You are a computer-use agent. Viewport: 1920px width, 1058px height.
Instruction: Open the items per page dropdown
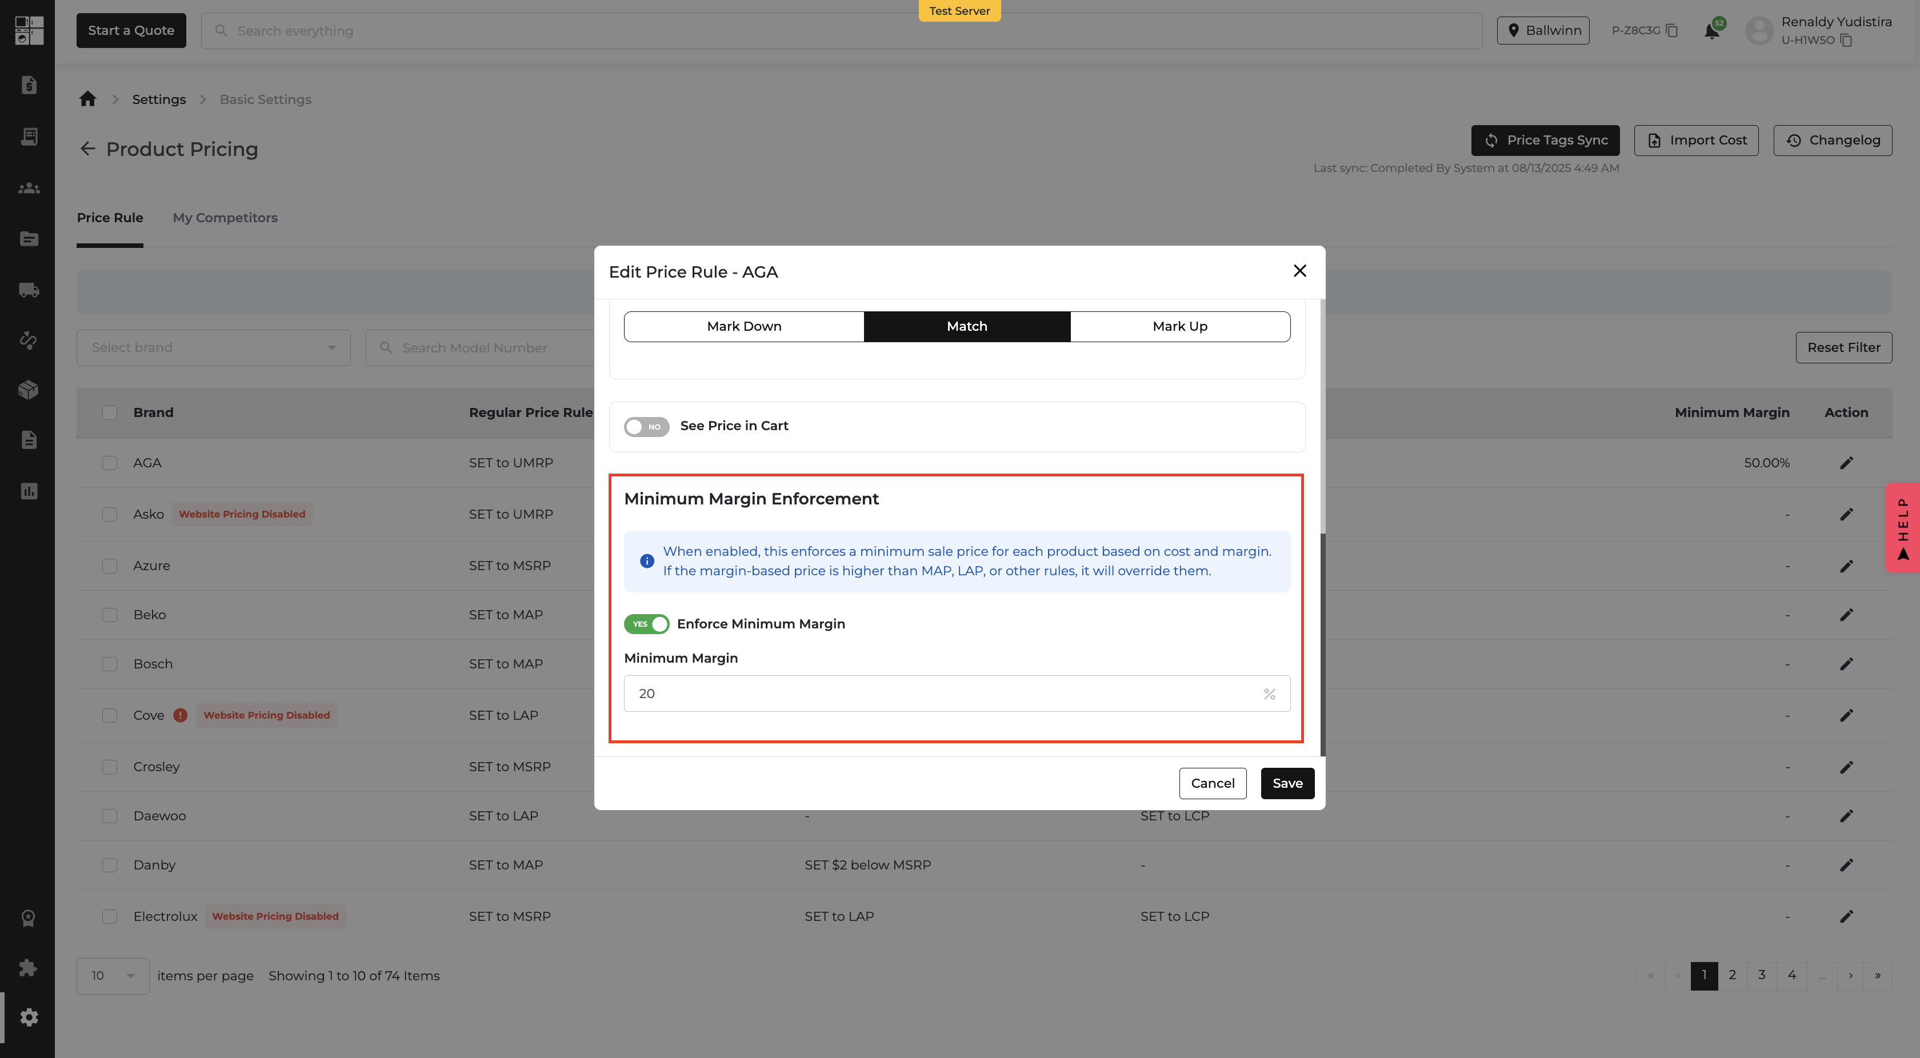click(113, 976)
